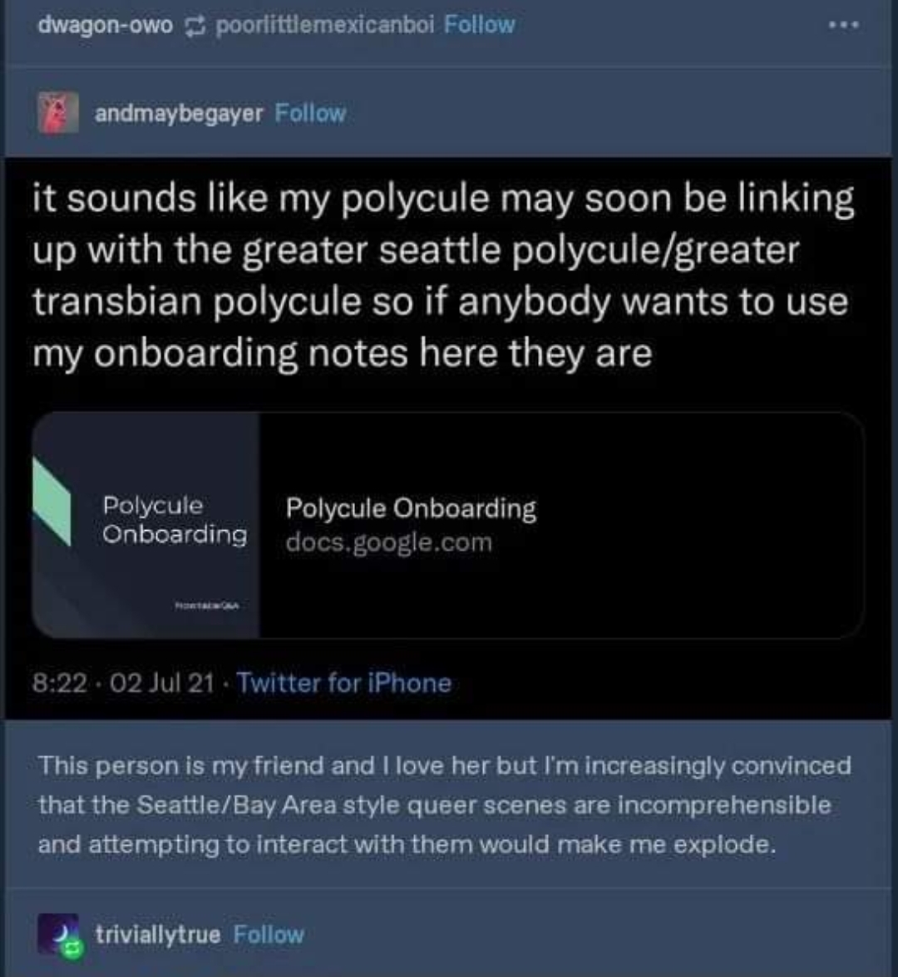Image resolution: width=898 pixels, height=977 pixels.
Task: Open the andmaybegayer username link
Action: coord(179,114)
